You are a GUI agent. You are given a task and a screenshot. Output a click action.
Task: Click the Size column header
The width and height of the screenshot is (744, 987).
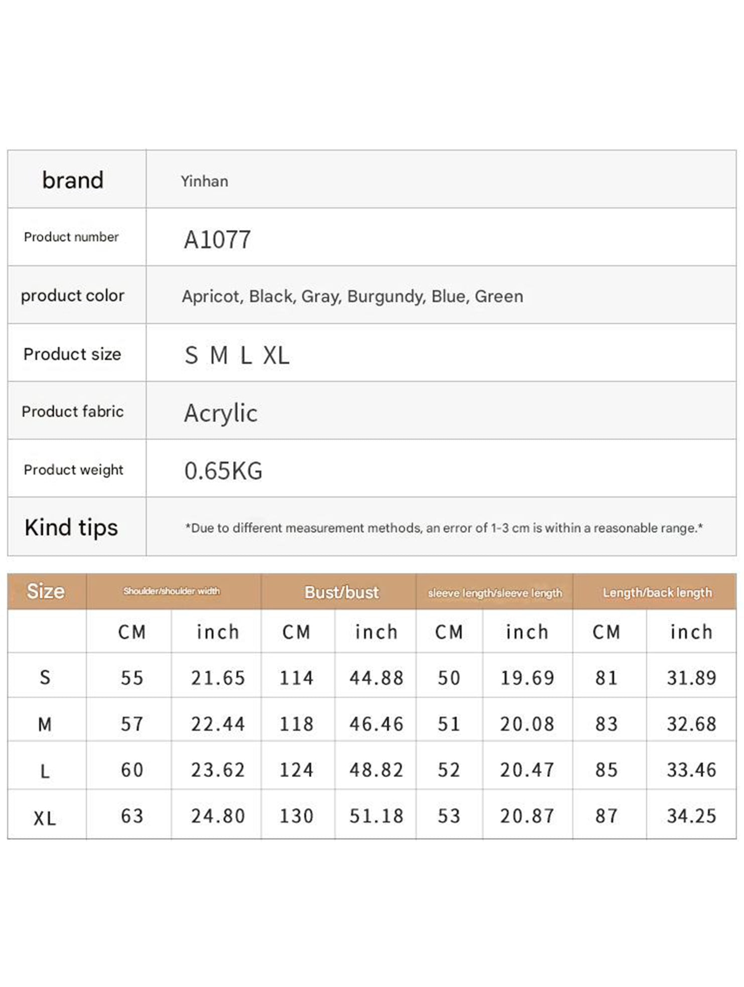click(46, 591)
